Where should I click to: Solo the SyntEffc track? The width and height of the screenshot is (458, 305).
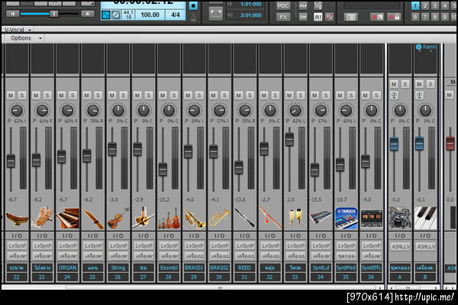coord(376,96)
